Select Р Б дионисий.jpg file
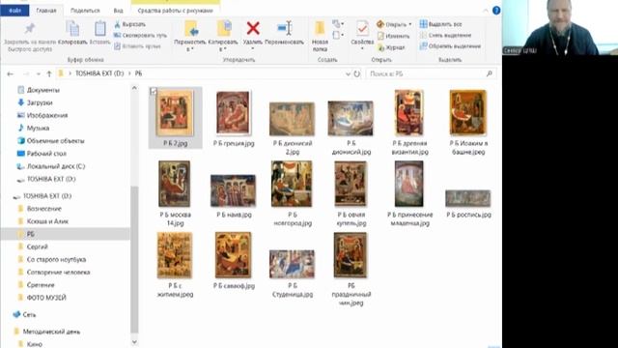Viewport: 618px width, 348px height. [x=351, y=129]
